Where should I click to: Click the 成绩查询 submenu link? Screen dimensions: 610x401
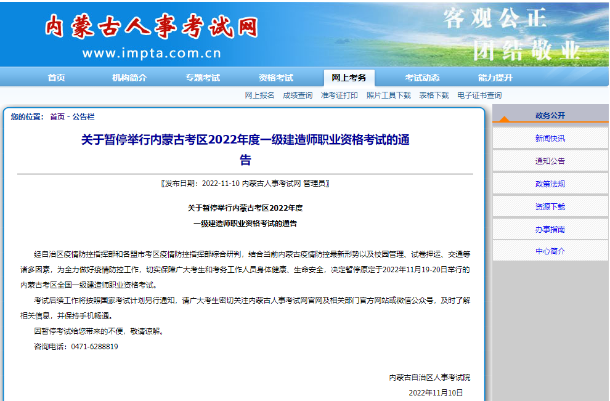[298, 95]
